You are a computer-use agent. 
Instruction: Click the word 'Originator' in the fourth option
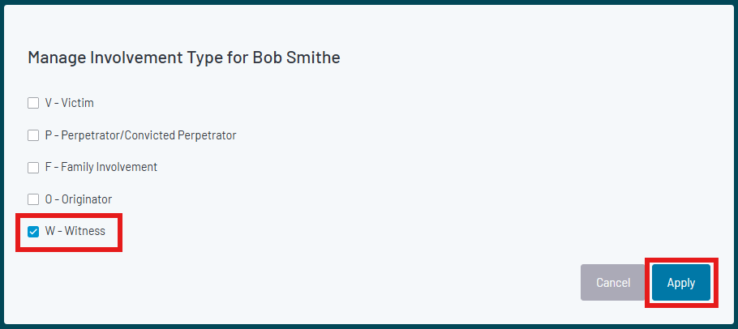click(x=87, y=199)
